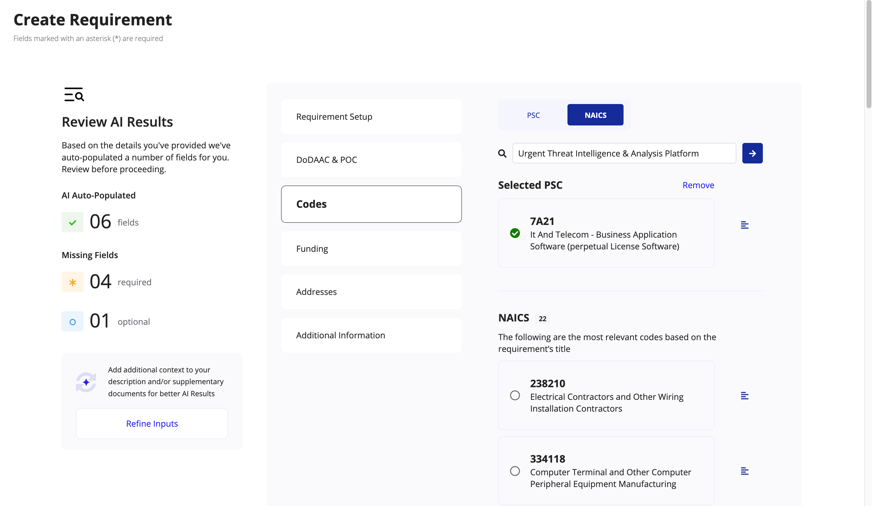Click the requirement title search field
Screen dimensions: 872x506
click(x=624, y=153)
